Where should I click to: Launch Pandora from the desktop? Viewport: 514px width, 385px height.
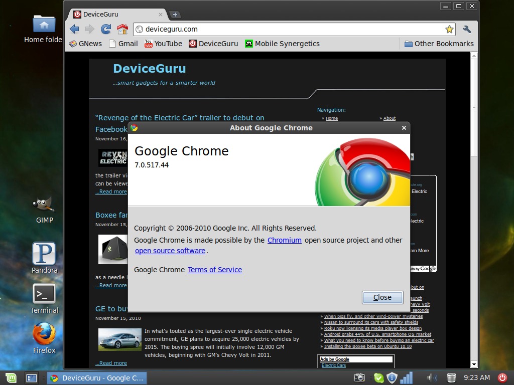click(x=44, y=258)
